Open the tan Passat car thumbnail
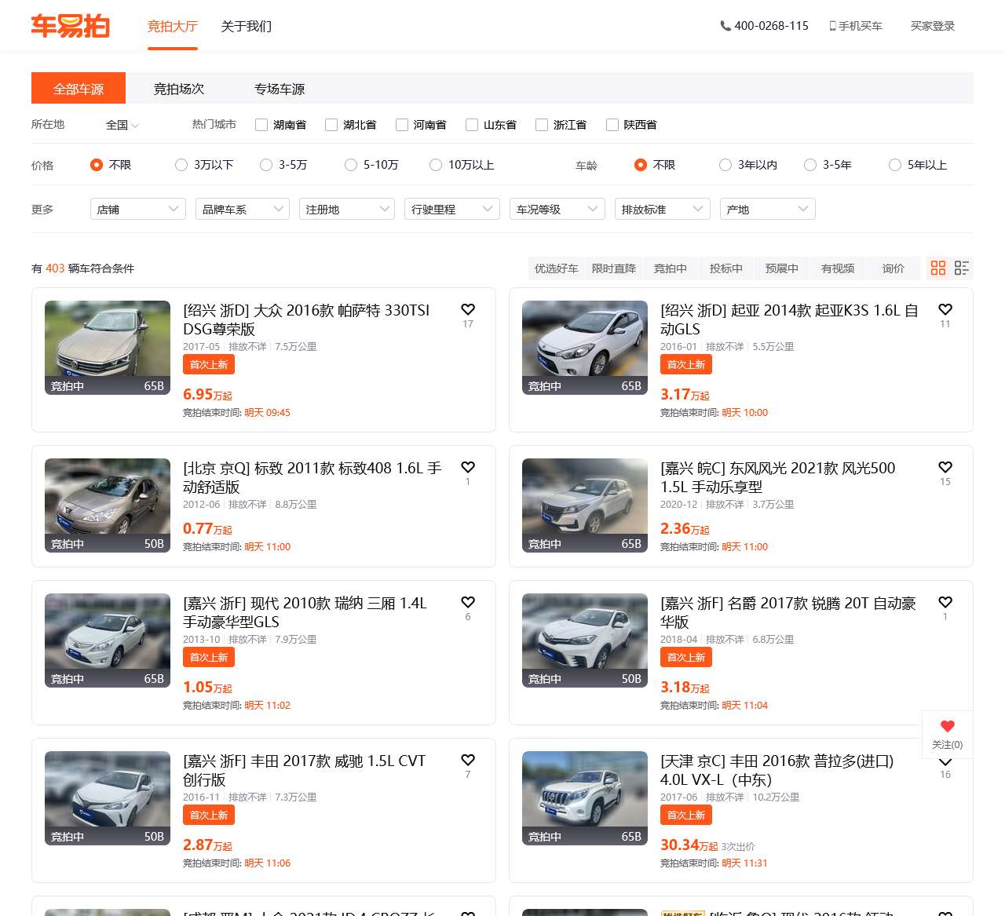The image size is (1005, 916). point(108,348)
